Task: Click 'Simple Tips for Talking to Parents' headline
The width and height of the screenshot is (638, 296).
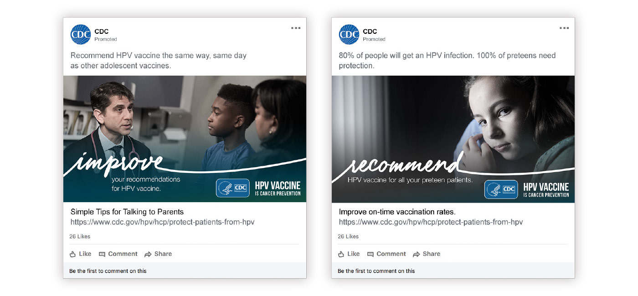Action: pos(127,212)
